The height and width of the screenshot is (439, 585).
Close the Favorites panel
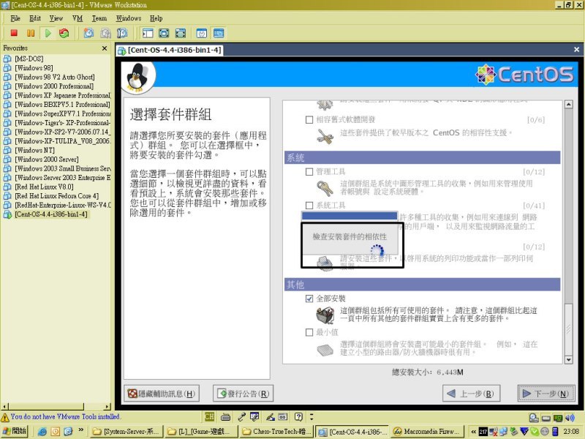(105, 48)
